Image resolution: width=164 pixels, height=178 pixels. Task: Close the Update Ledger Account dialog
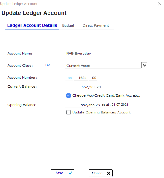pos(160,4)
